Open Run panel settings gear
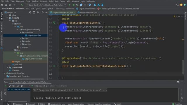The width and height of the screenshot is (187, 105). coord(178,82)
